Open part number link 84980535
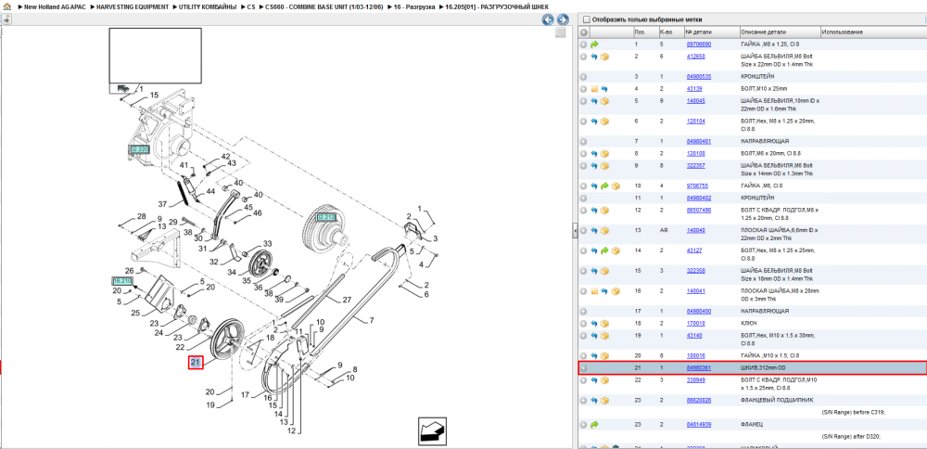The width and height of the screenshot is (927, 449). coord(699,76)
